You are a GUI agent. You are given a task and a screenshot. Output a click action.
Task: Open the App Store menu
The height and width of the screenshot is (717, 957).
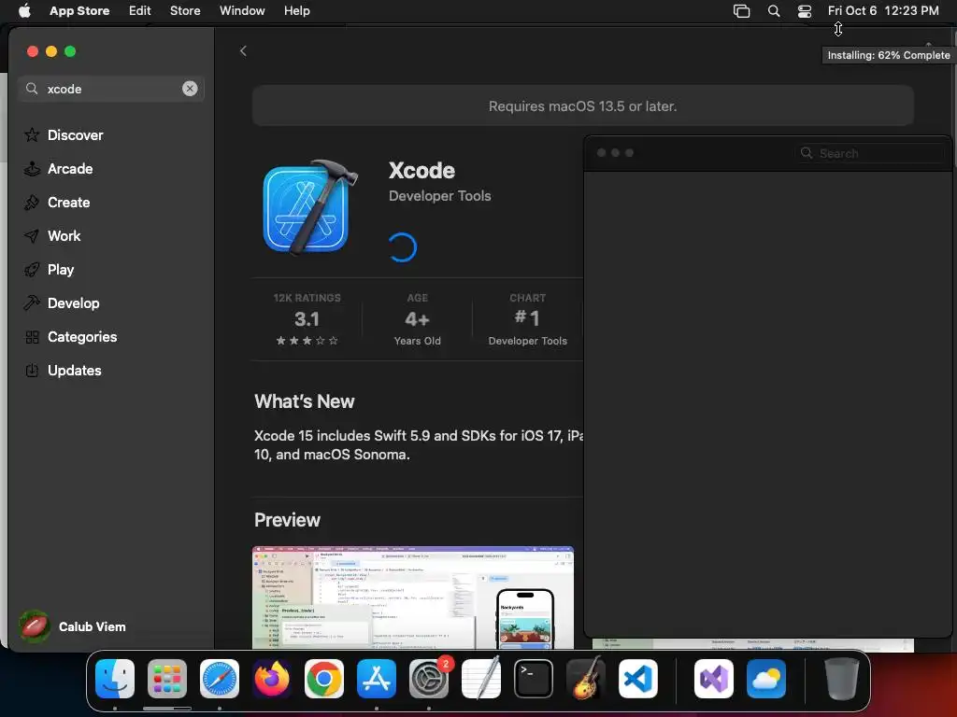click(79, 10)
